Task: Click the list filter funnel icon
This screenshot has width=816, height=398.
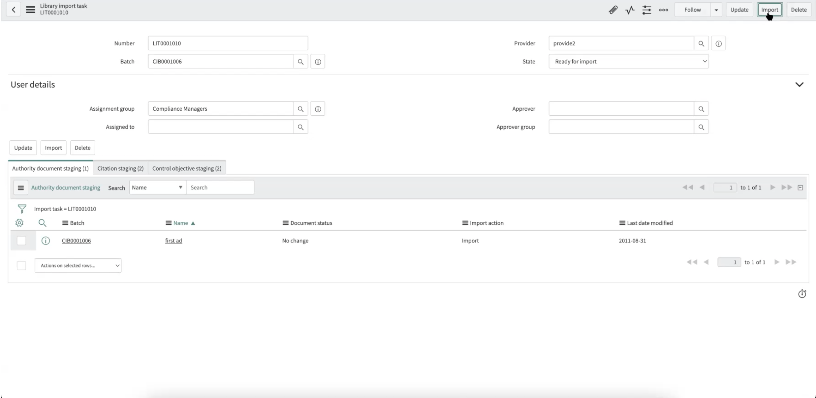Action: (22, 209)
